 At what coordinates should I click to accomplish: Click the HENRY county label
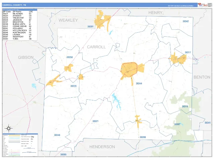coord(155,13)
